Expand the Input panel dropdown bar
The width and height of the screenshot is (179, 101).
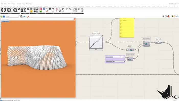pos(38,13)
